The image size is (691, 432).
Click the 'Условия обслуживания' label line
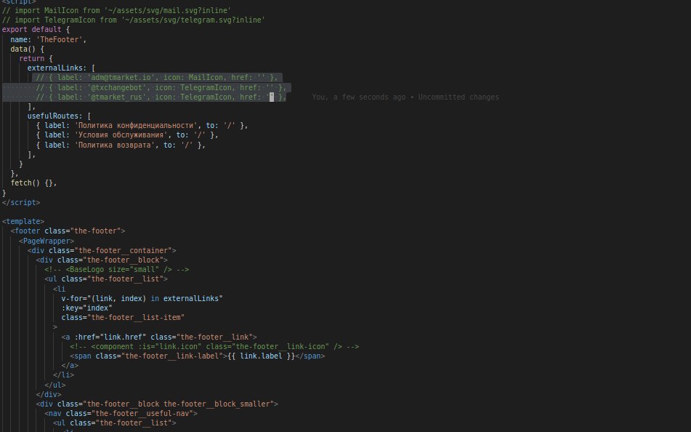pyautogui.click(x=127, y=135)
